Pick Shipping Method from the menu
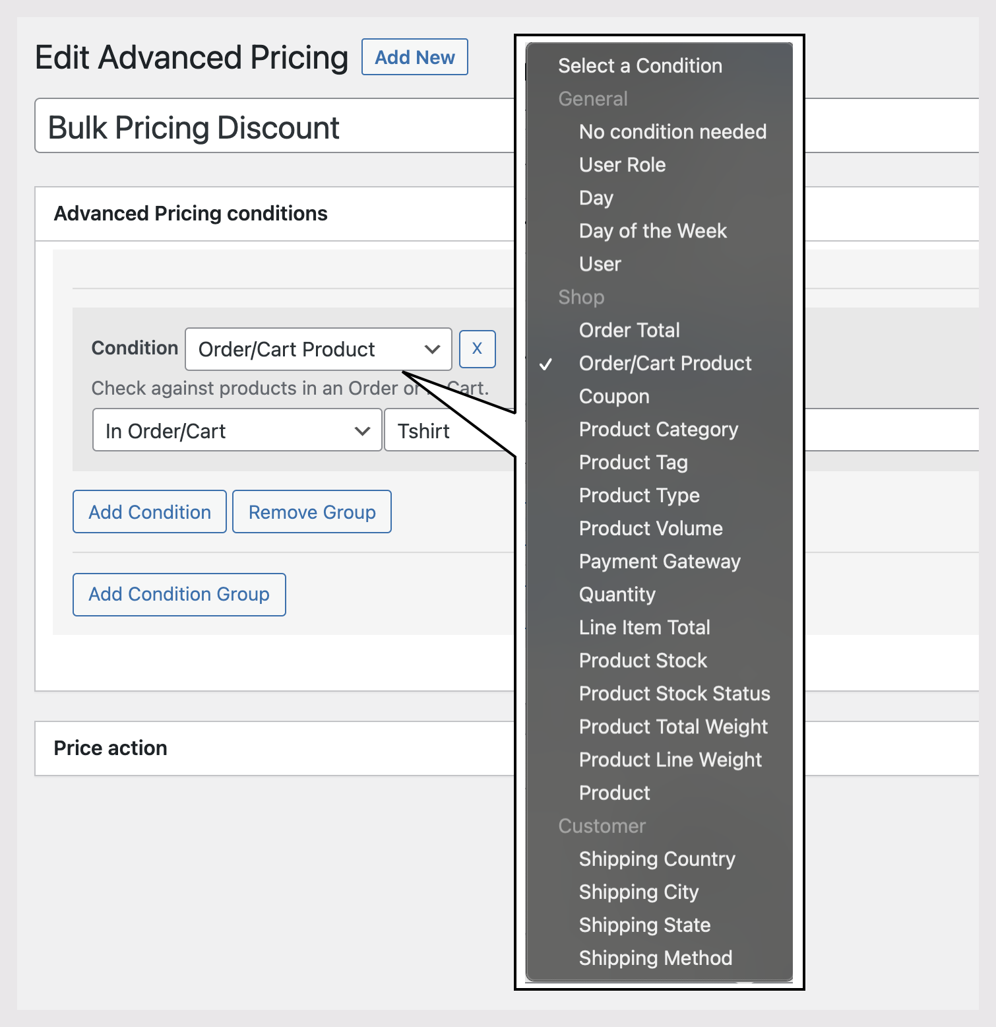This screenshot has height=1027, width=996. (655, 958)
